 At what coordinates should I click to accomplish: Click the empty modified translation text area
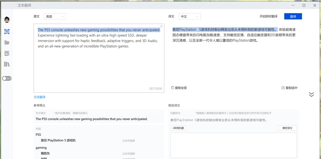click(x=233, y=145)
